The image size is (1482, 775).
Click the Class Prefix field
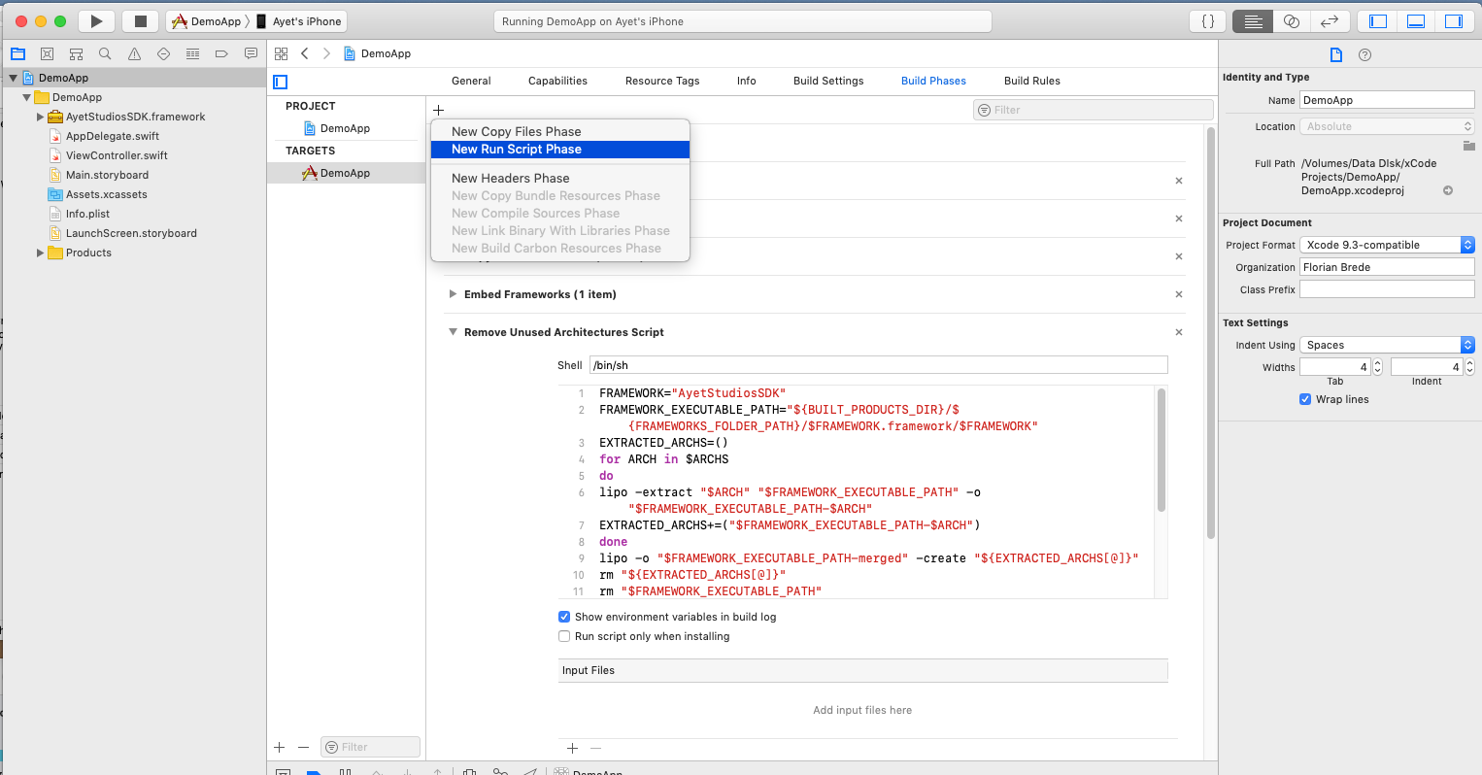(x=1387, y=289)
